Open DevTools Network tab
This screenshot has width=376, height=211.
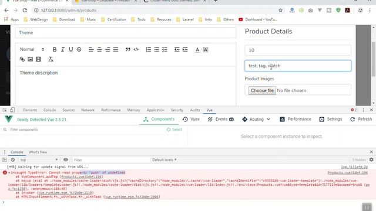88,110
